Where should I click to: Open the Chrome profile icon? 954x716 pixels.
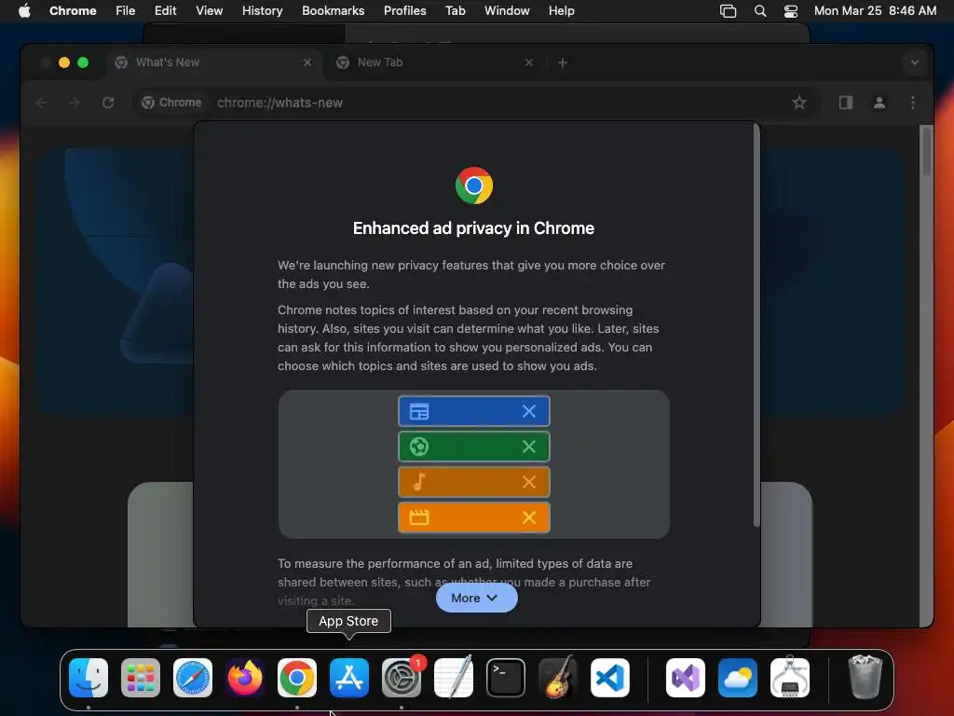[x=879, y=103]
